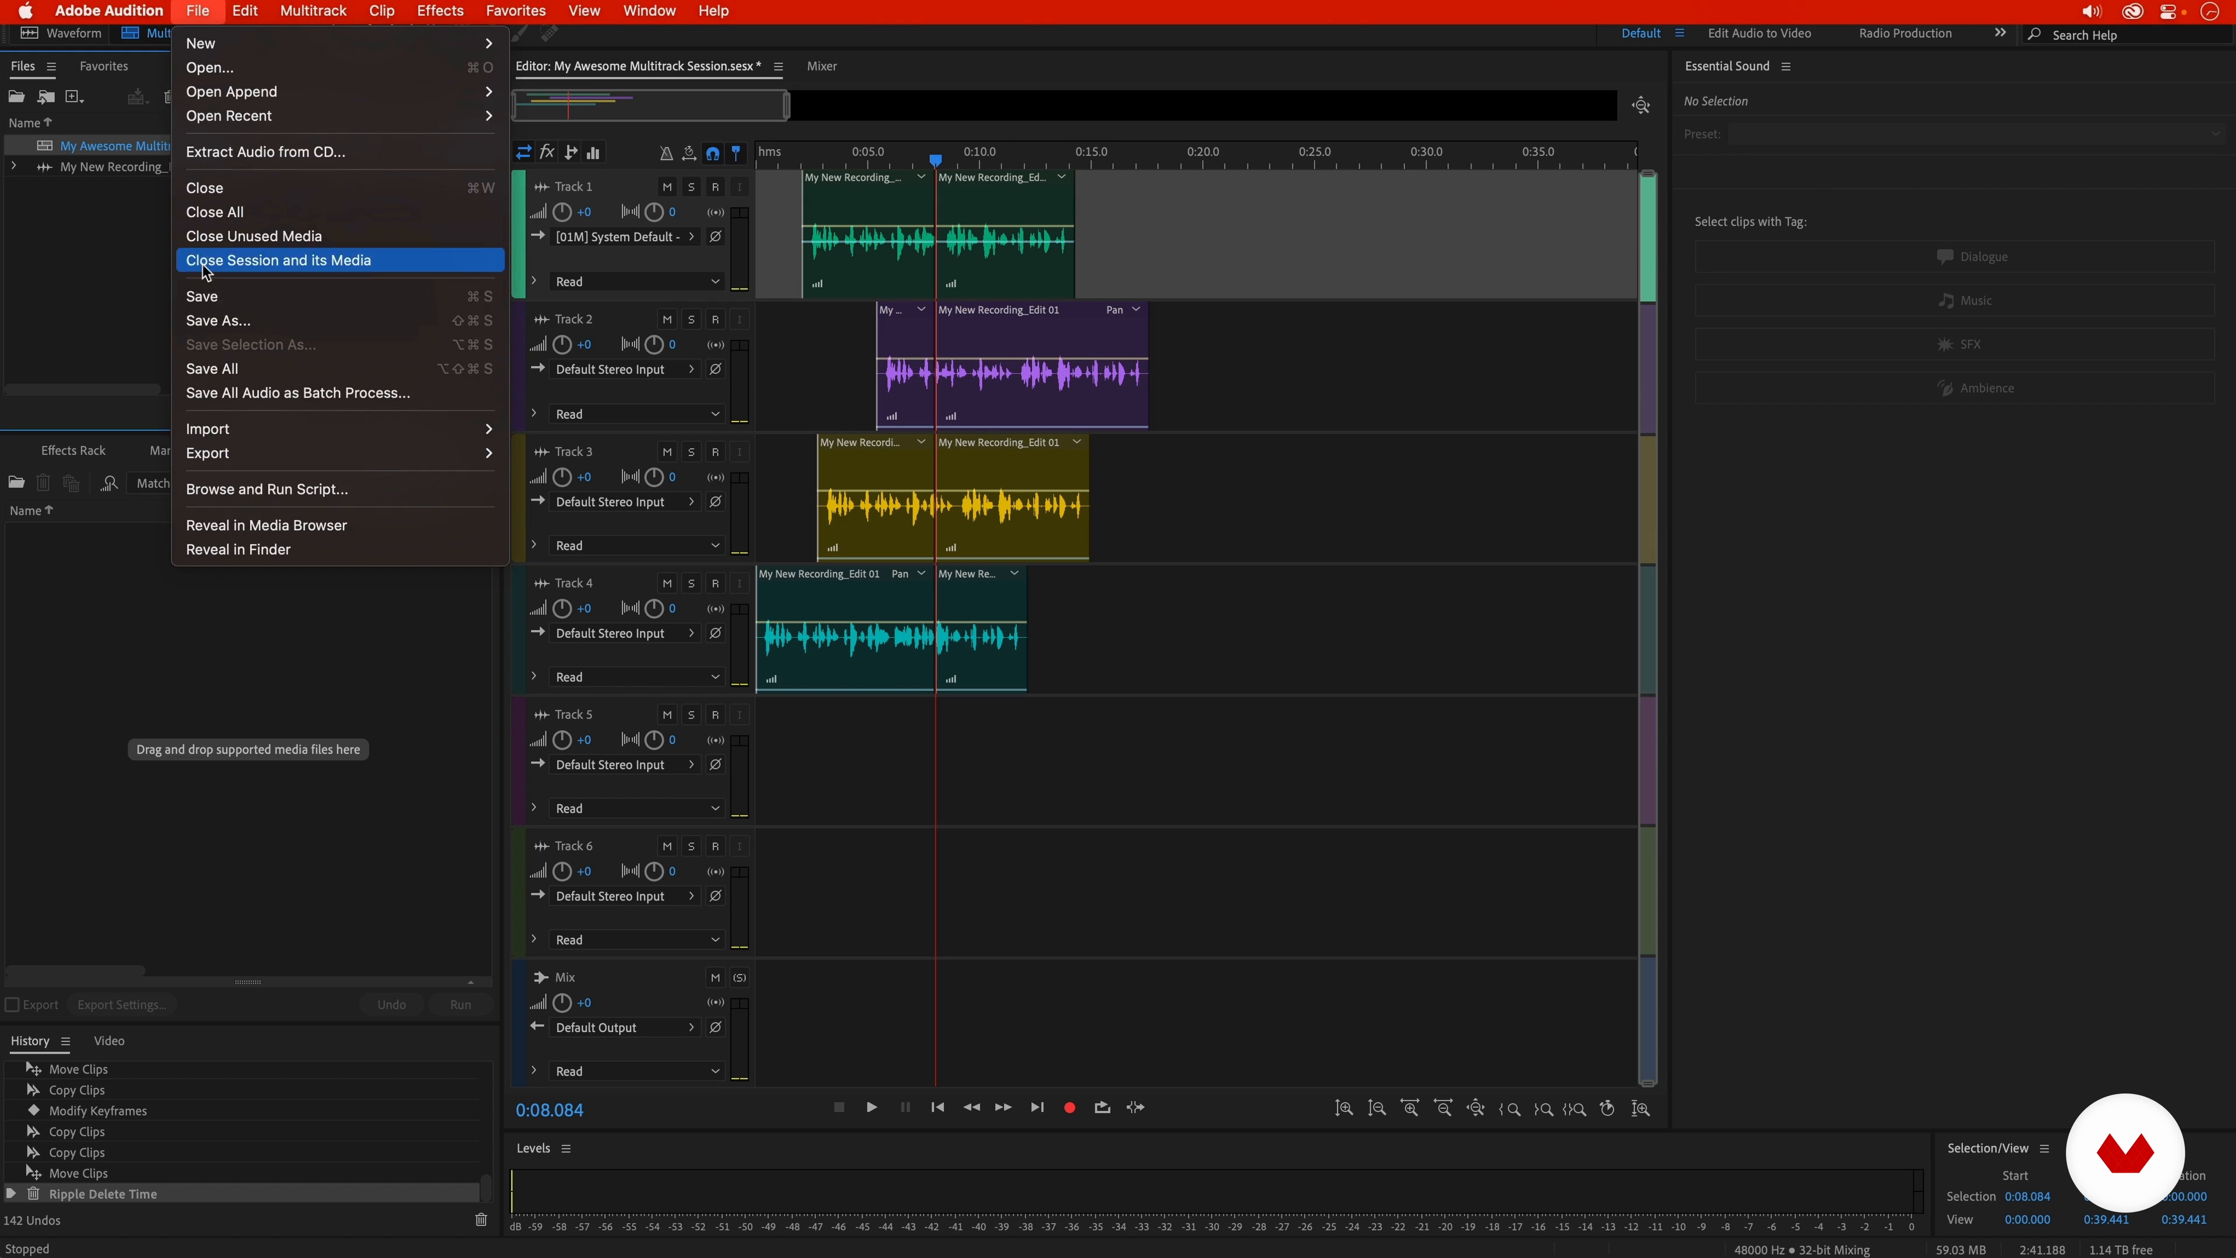This screenshot has width=2236, height=1258.
Task: Click the fx Effects icon above tracks
Action: point(547,153)
